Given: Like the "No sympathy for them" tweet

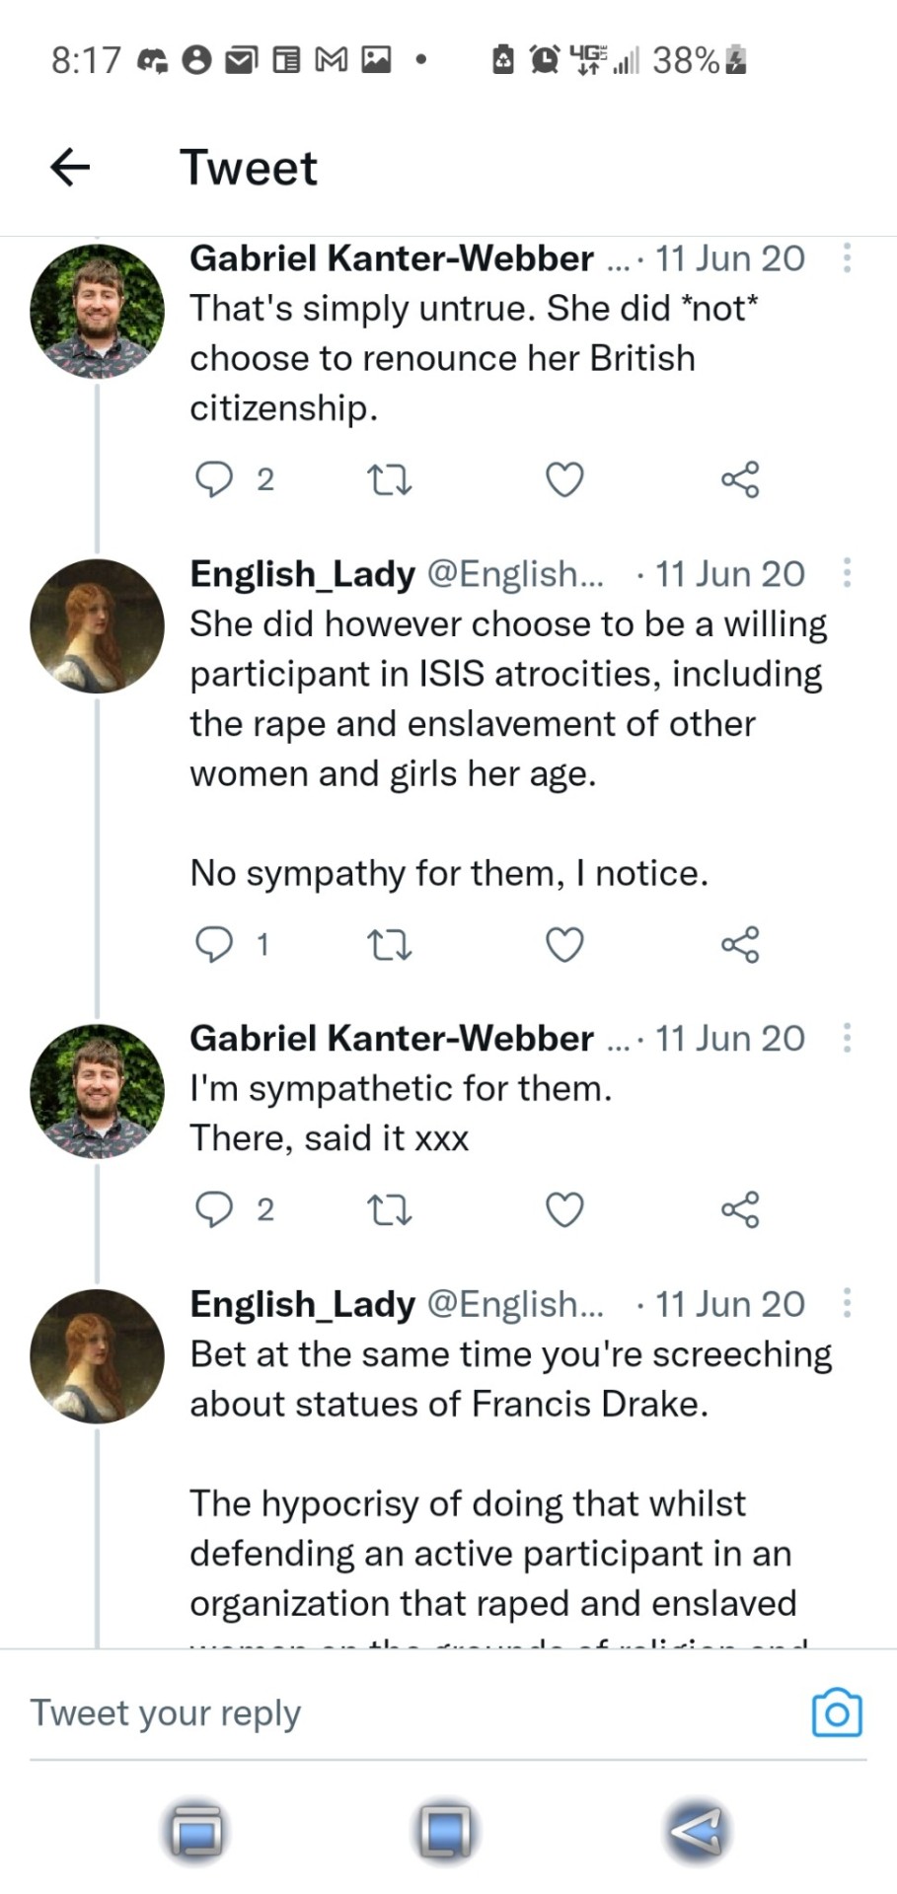Looking at the screenshot, I should pos(564,945).
